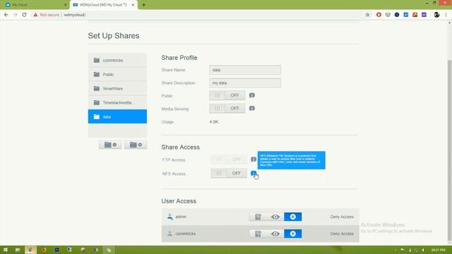Open a new browser tab
This screenshot has width=452, height=254.
click(x=143, y=5)
